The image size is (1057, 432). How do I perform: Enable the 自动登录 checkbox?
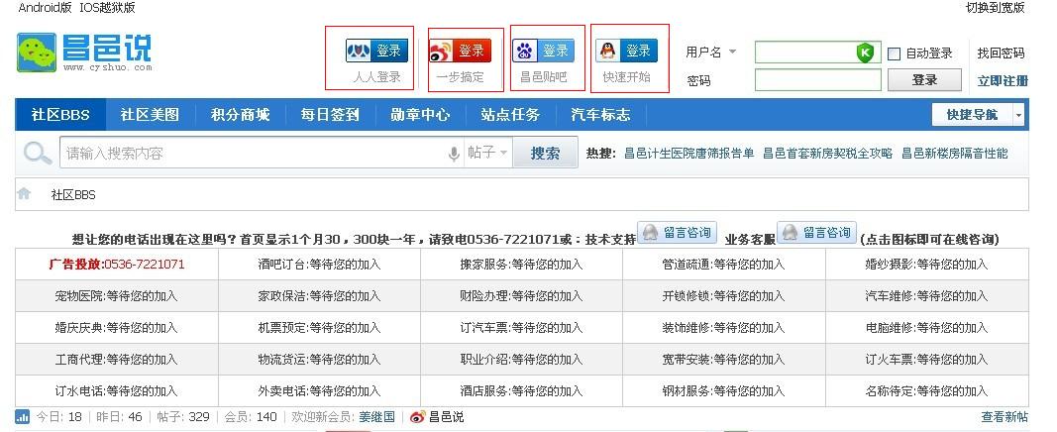tap(895, 54)
